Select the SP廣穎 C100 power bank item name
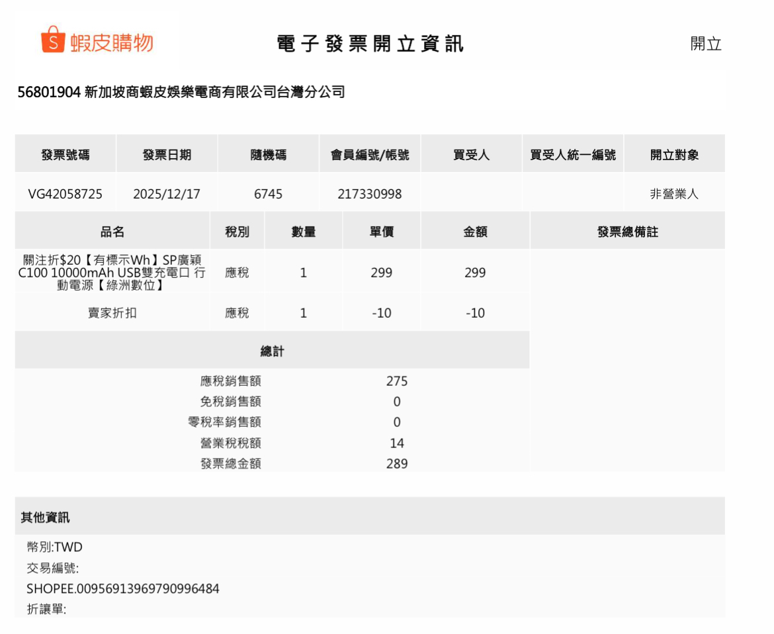 (112, 273)
